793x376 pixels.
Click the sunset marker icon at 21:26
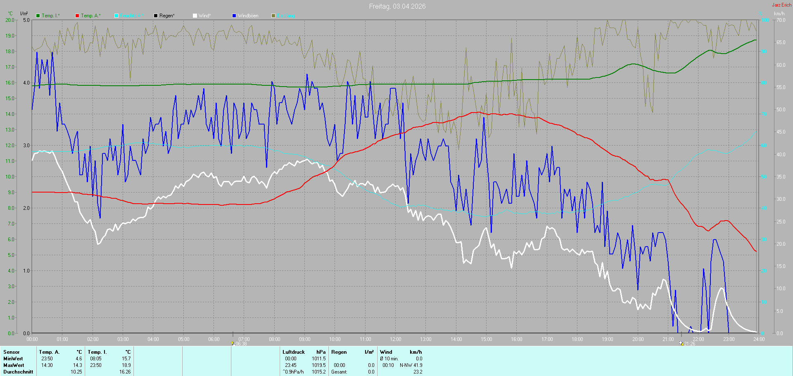[x=681, y=343]
